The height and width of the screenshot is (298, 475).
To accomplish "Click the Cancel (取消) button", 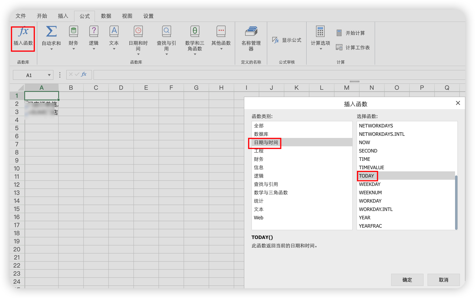I will point(443,280).
